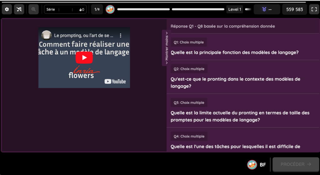Open the settings gear in the top bar

click(x=7, y=9)
